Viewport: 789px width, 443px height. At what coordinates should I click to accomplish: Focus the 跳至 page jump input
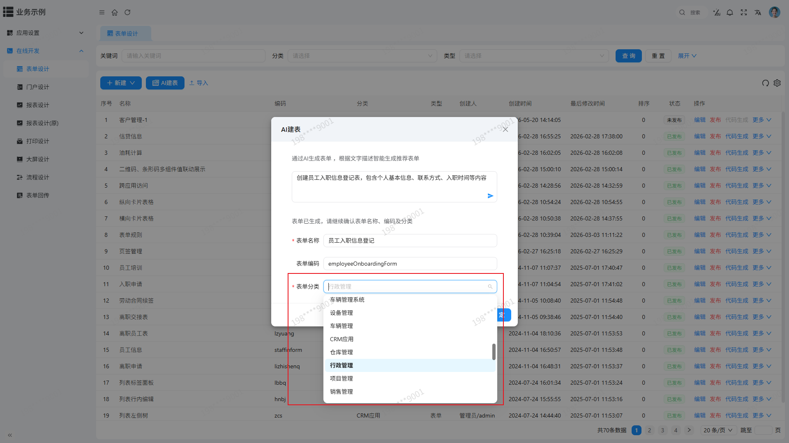click(x=764, y=430)
